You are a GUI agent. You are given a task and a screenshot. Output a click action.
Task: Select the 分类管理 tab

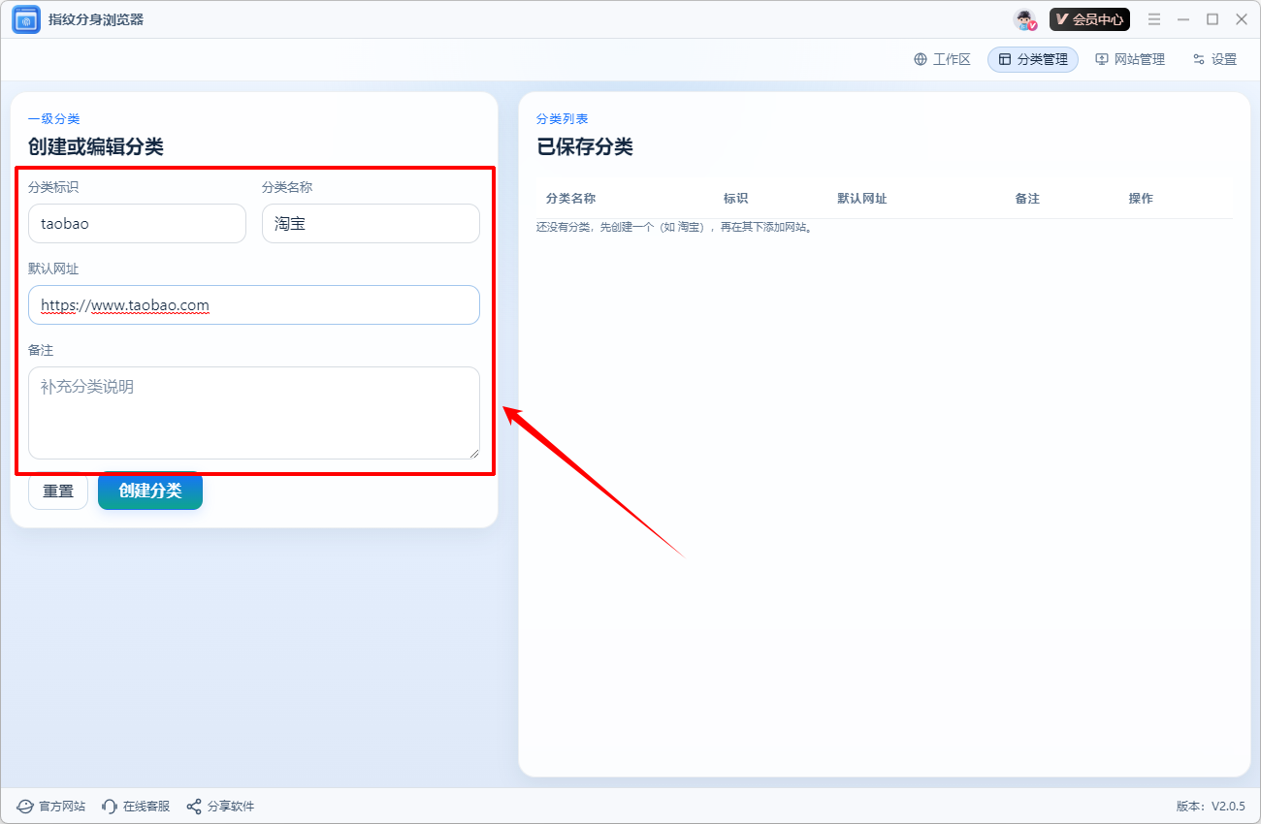click(1033, 59)
